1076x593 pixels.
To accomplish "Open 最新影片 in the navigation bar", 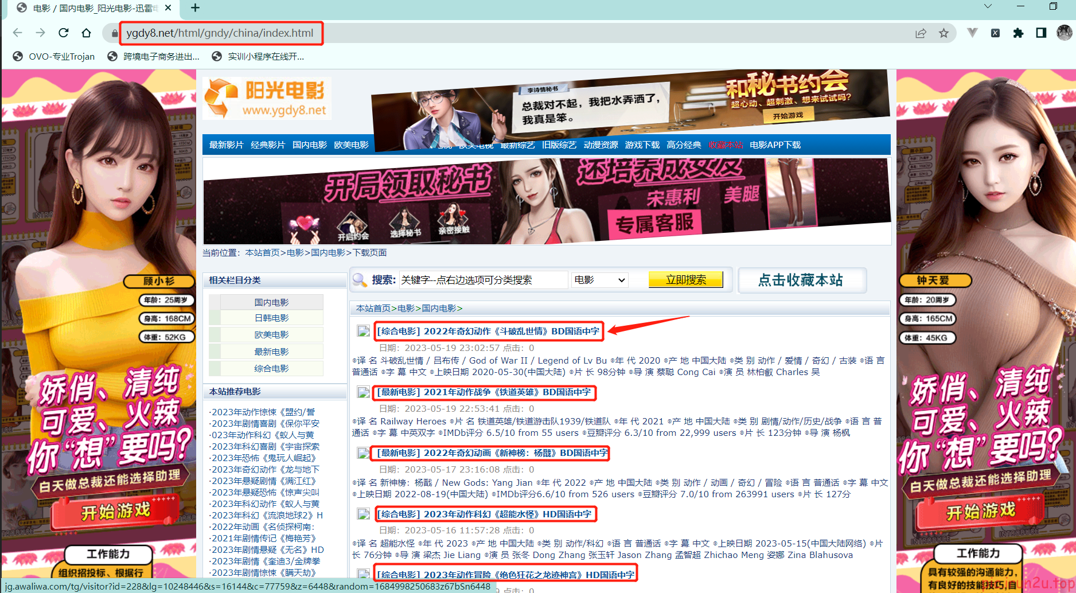I will (226, 145).
